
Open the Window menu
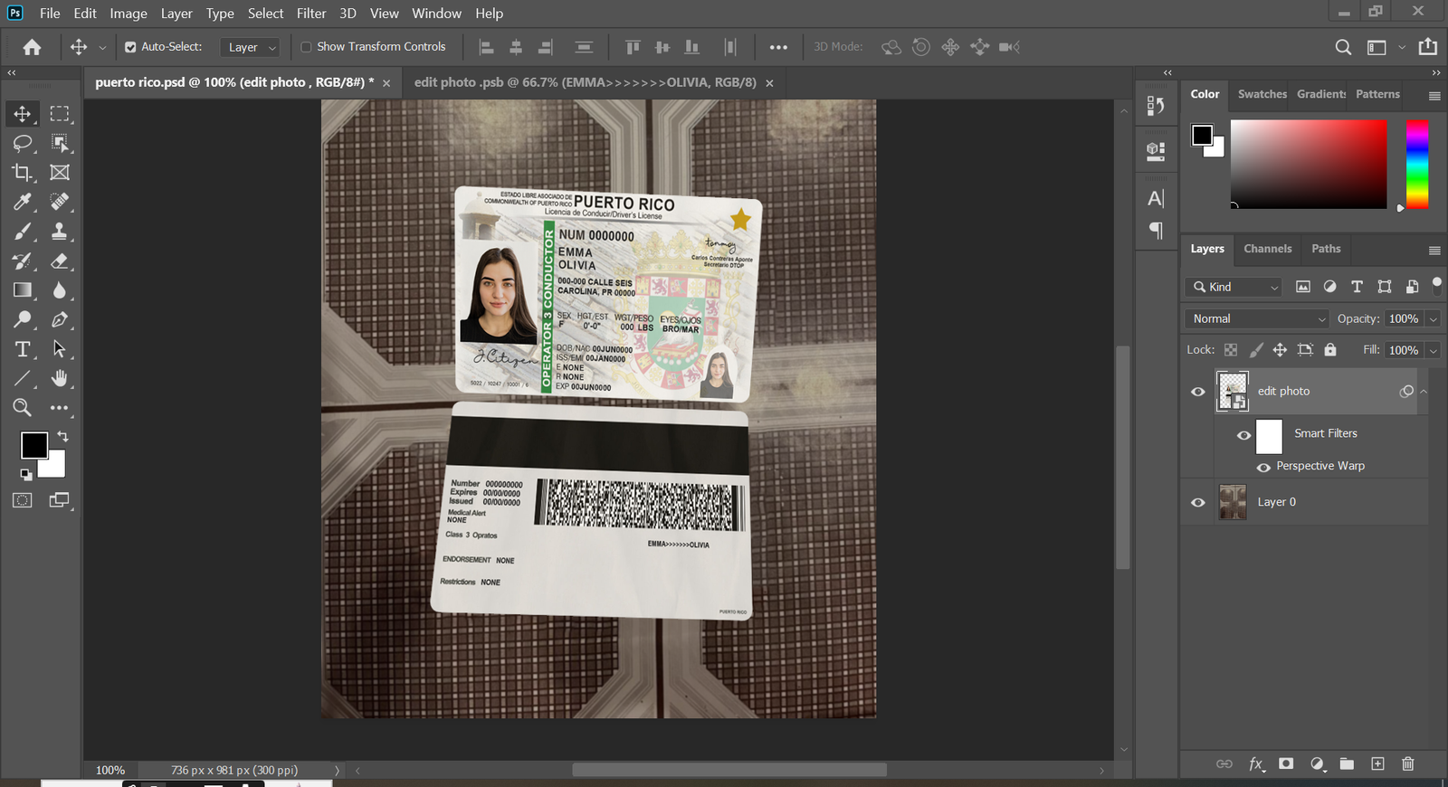click(x=436, y=14)
